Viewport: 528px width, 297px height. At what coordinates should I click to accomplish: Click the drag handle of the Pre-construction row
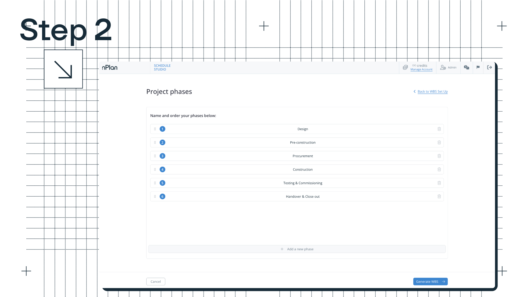(155, 142)
